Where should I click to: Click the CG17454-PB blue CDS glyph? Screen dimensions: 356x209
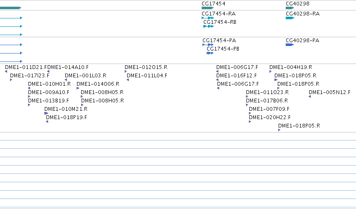click(x=210, y=53)
